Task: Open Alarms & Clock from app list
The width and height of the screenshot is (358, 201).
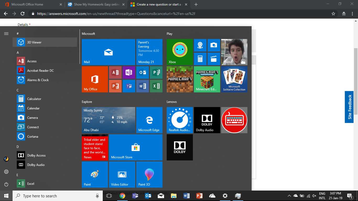Action: (x=45, y=80)
